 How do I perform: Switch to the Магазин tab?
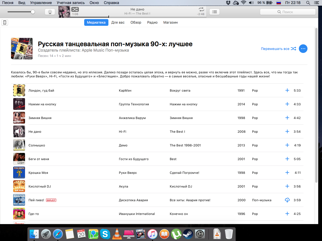click(x=171, y=22)
